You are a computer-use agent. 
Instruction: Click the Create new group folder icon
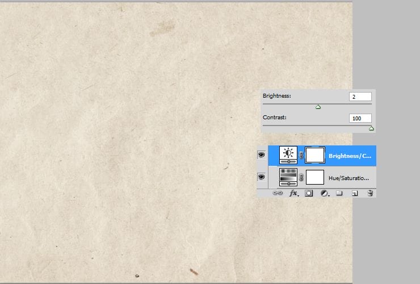(x=339, y=194)
